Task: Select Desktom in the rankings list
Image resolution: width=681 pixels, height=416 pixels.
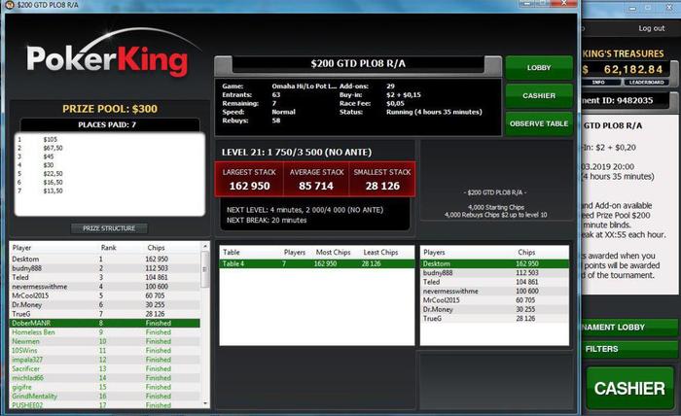Action: pyautogui.click(x=105, y=259)
